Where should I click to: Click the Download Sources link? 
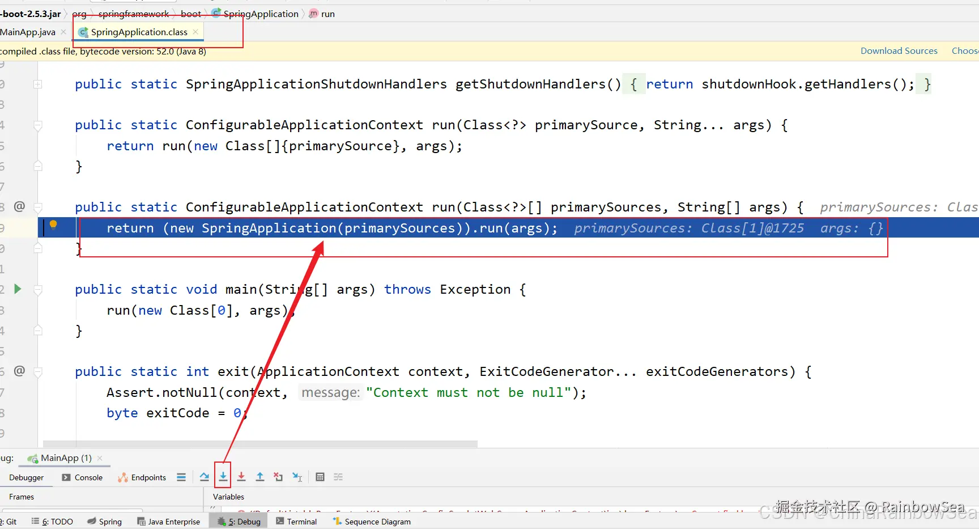899,50
